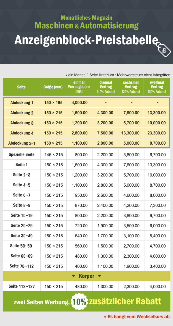Click the 10% discount badge
This screenshot has height=326, width=173.
(80, 302)
